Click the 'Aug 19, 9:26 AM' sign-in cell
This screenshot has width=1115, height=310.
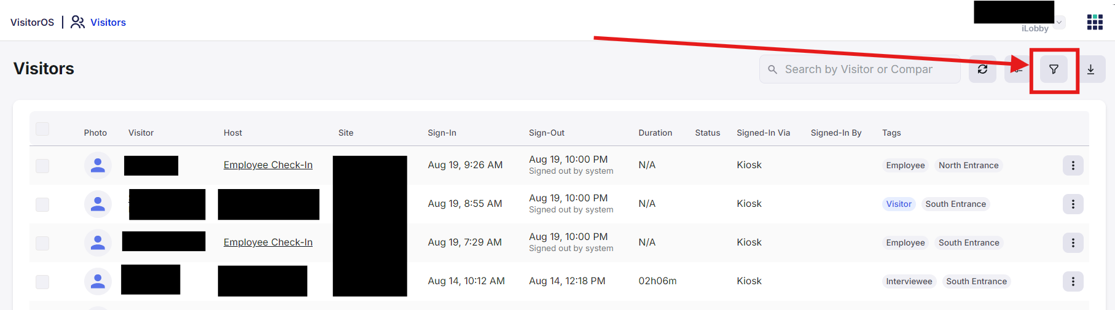point(465,165)
